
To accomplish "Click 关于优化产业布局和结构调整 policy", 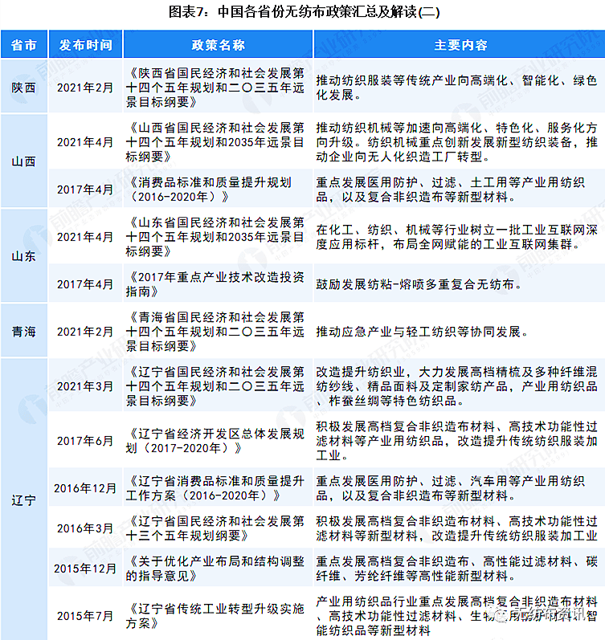I will (215, 569).
